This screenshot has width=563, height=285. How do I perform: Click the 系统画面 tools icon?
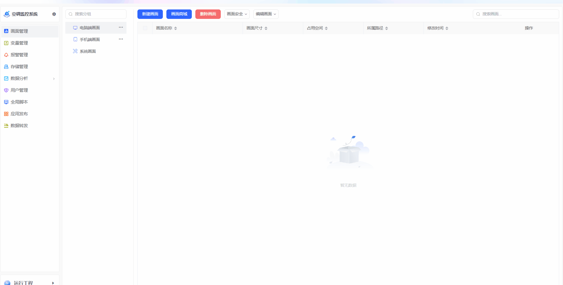point(75,51)
